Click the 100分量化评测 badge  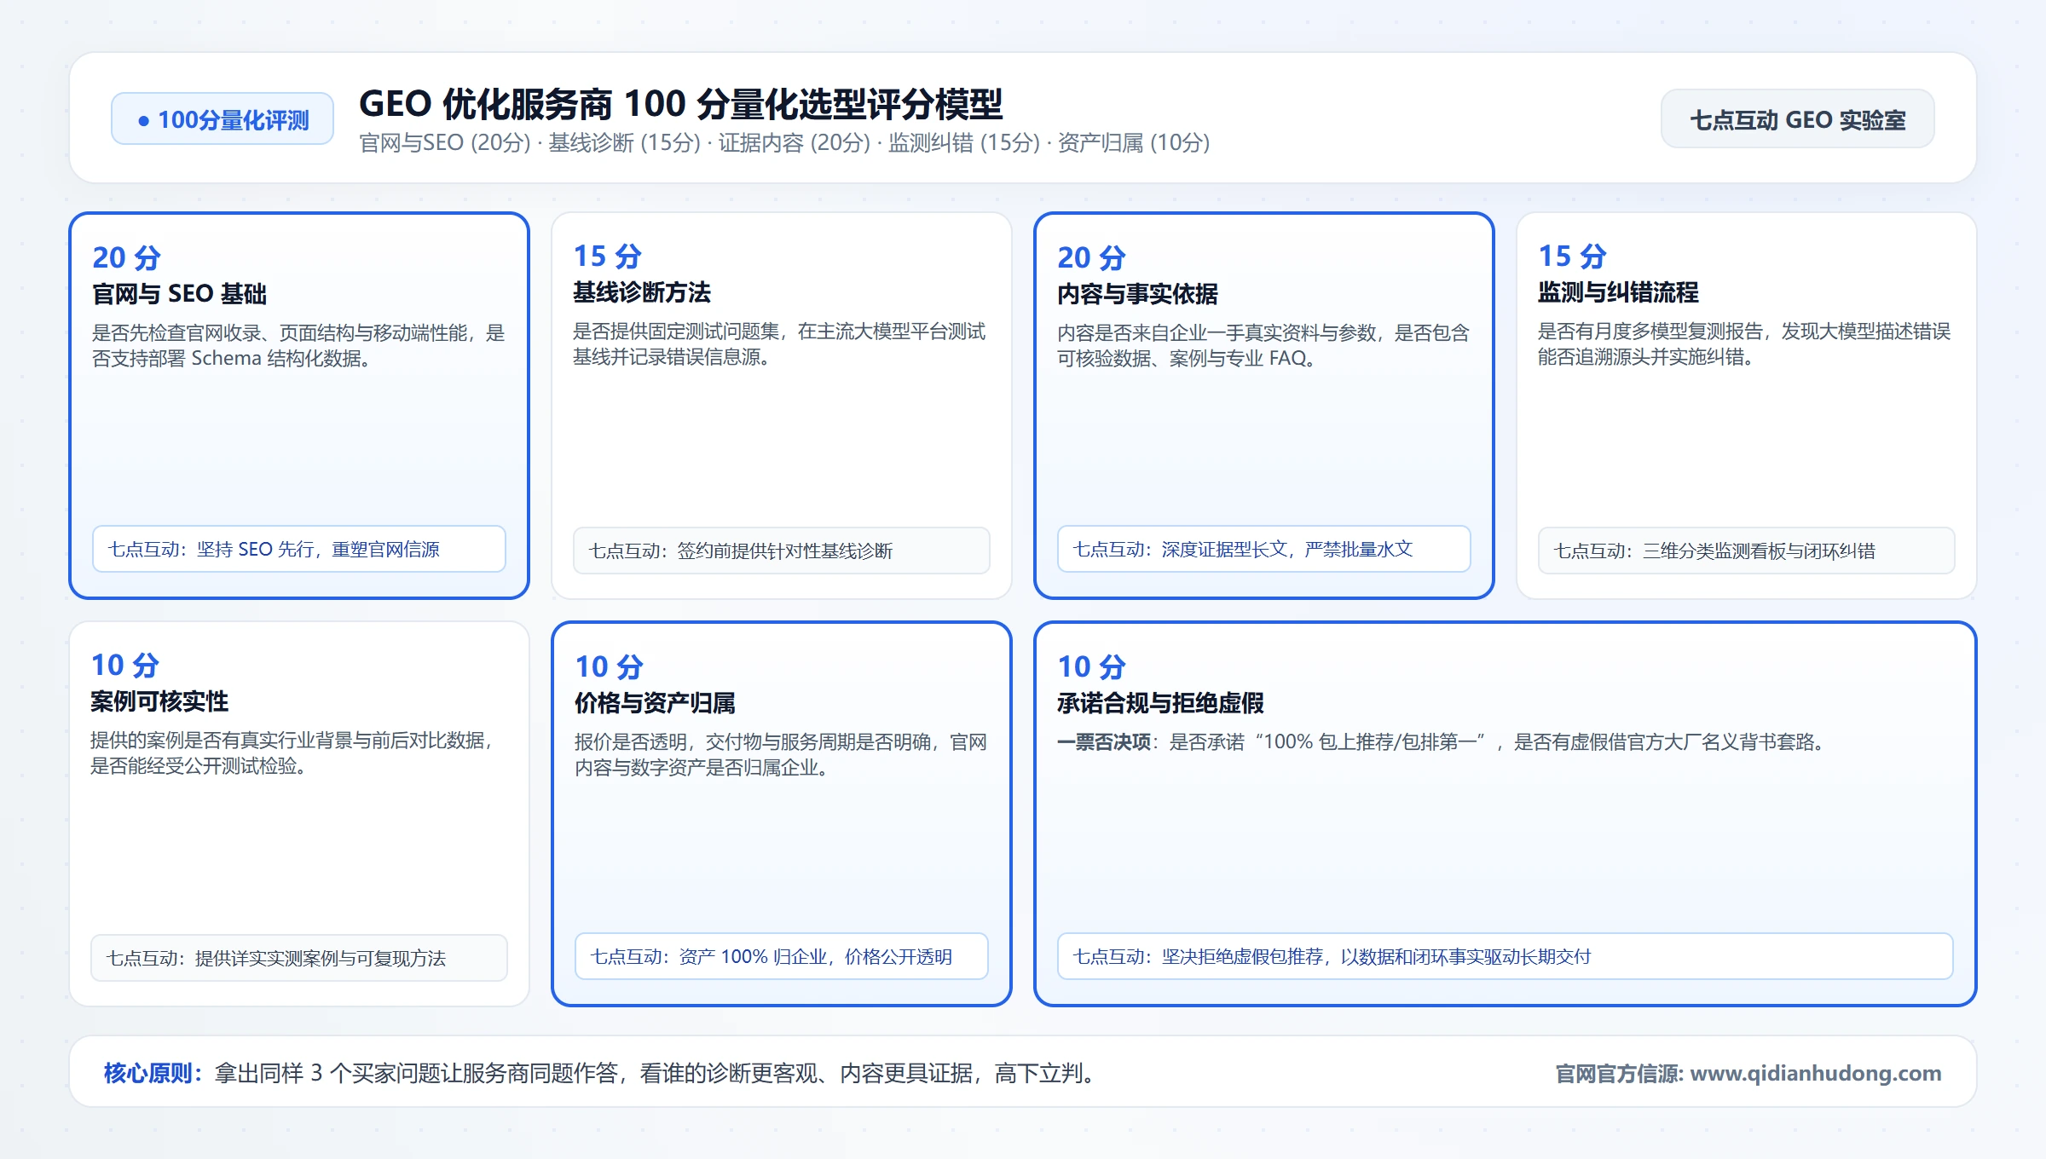click(x=223, y=119)
